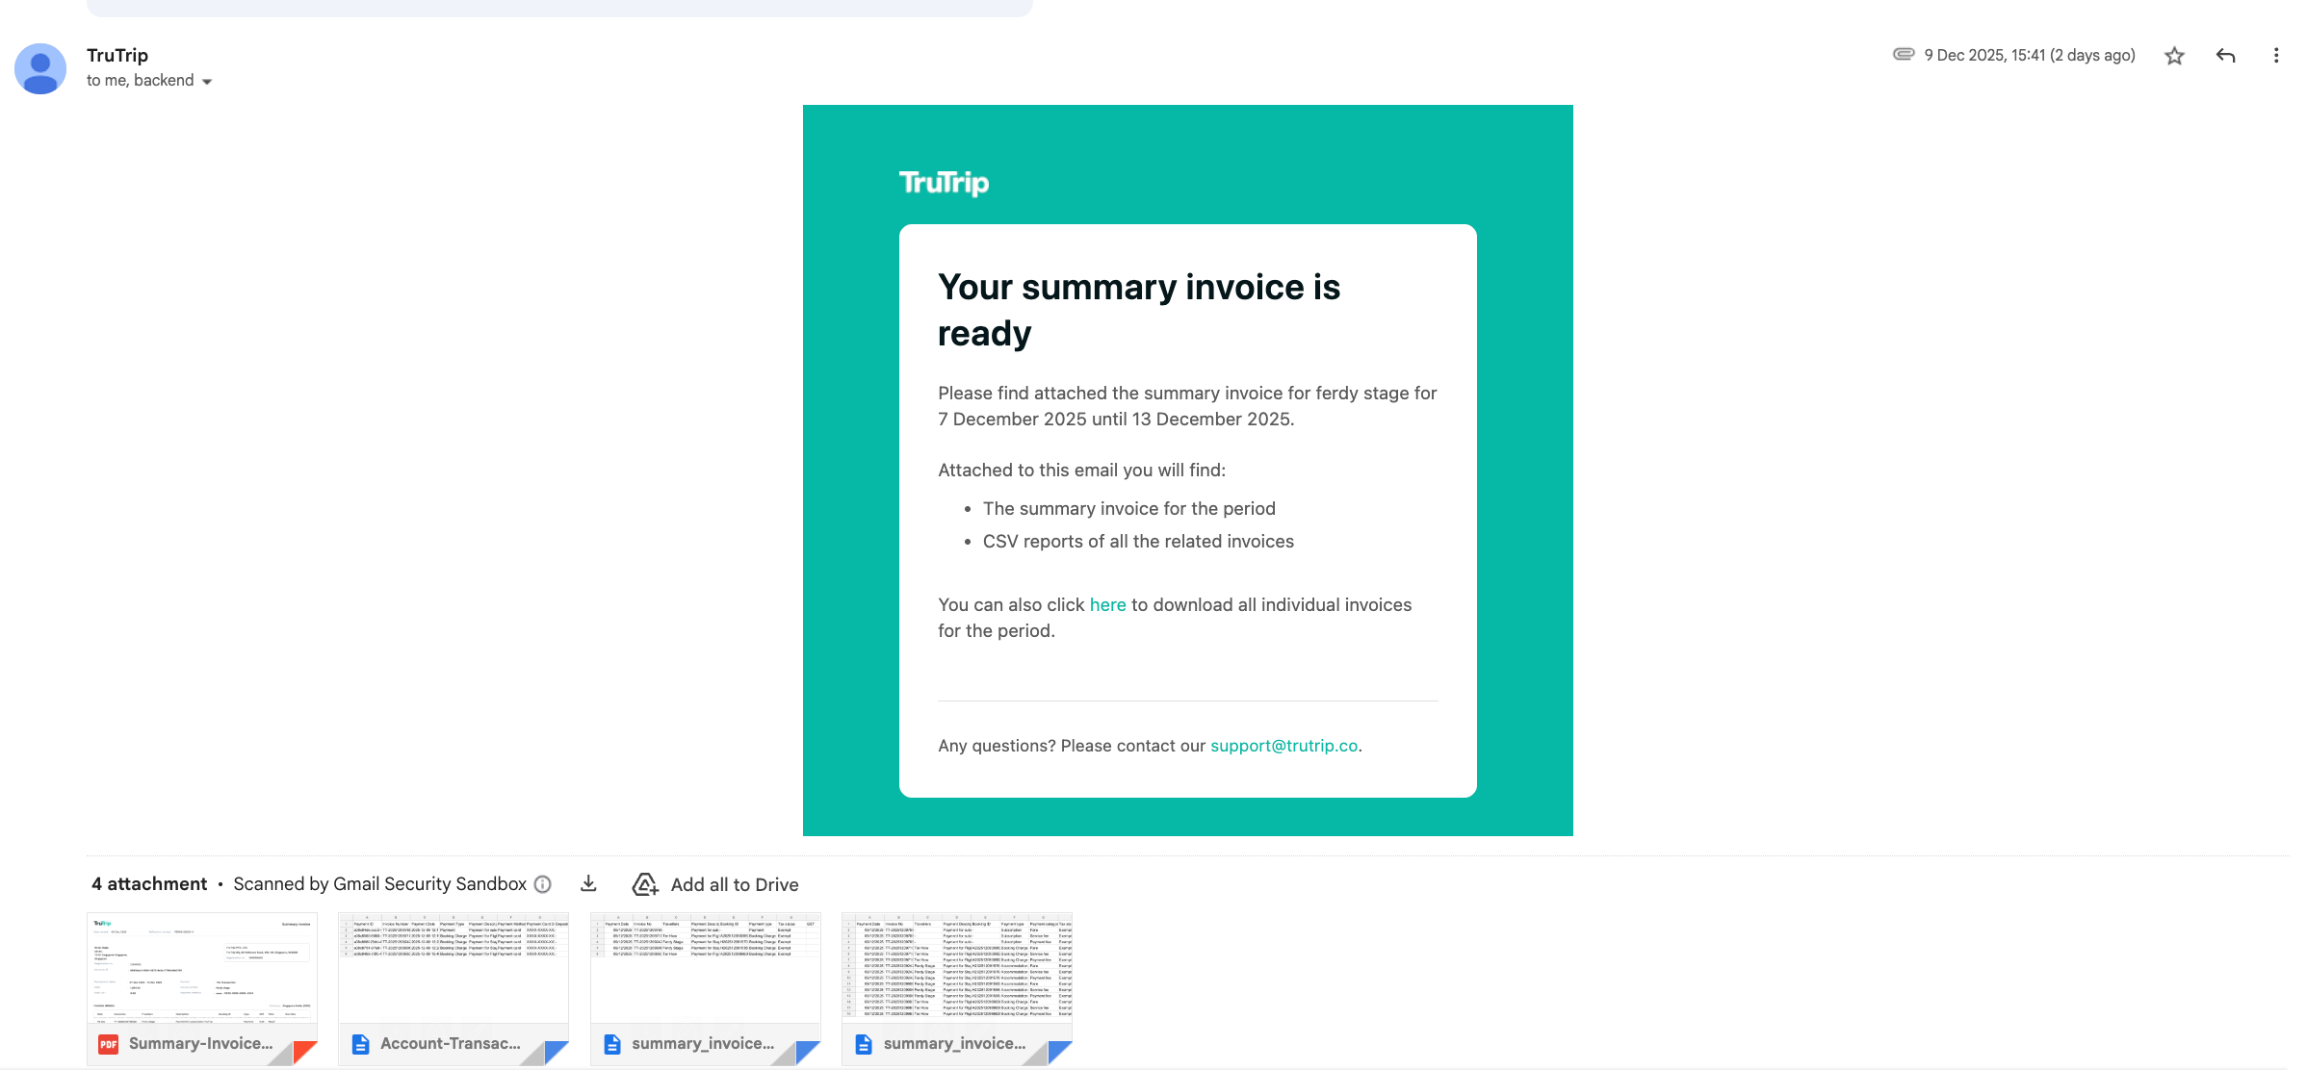Open the Account-Transac attachment preview

454,988
